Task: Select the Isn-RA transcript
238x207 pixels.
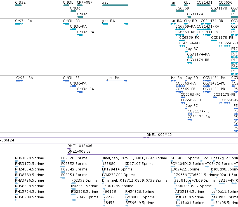Action: (173, 24)
